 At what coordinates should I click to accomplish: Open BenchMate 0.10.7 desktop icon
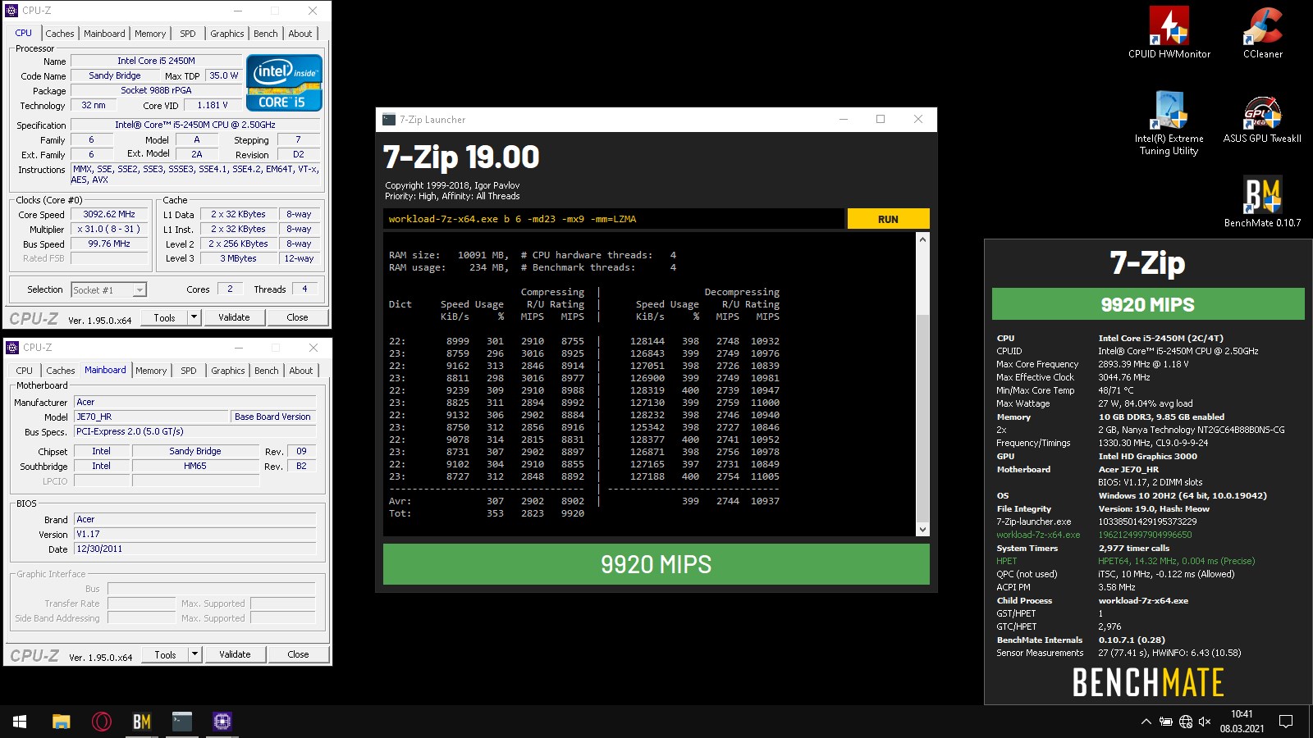[1262, 201]
